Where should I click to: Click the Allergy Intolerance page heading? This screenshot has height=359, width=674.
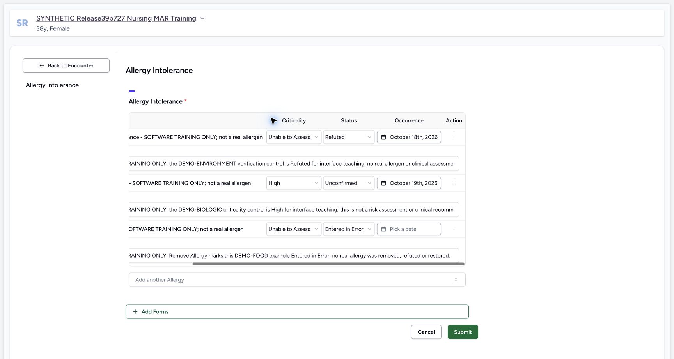click(x=159, y=70)
